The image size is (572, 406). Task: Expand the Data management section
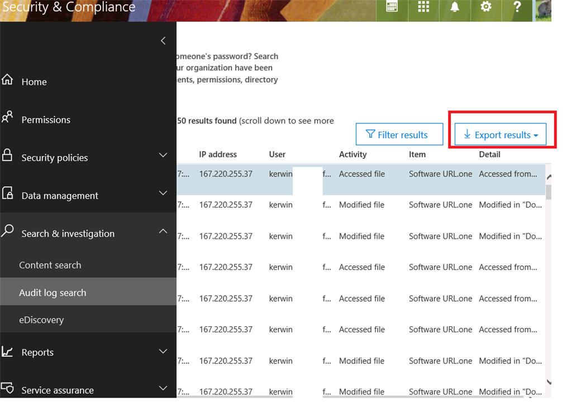coord(163,193)
